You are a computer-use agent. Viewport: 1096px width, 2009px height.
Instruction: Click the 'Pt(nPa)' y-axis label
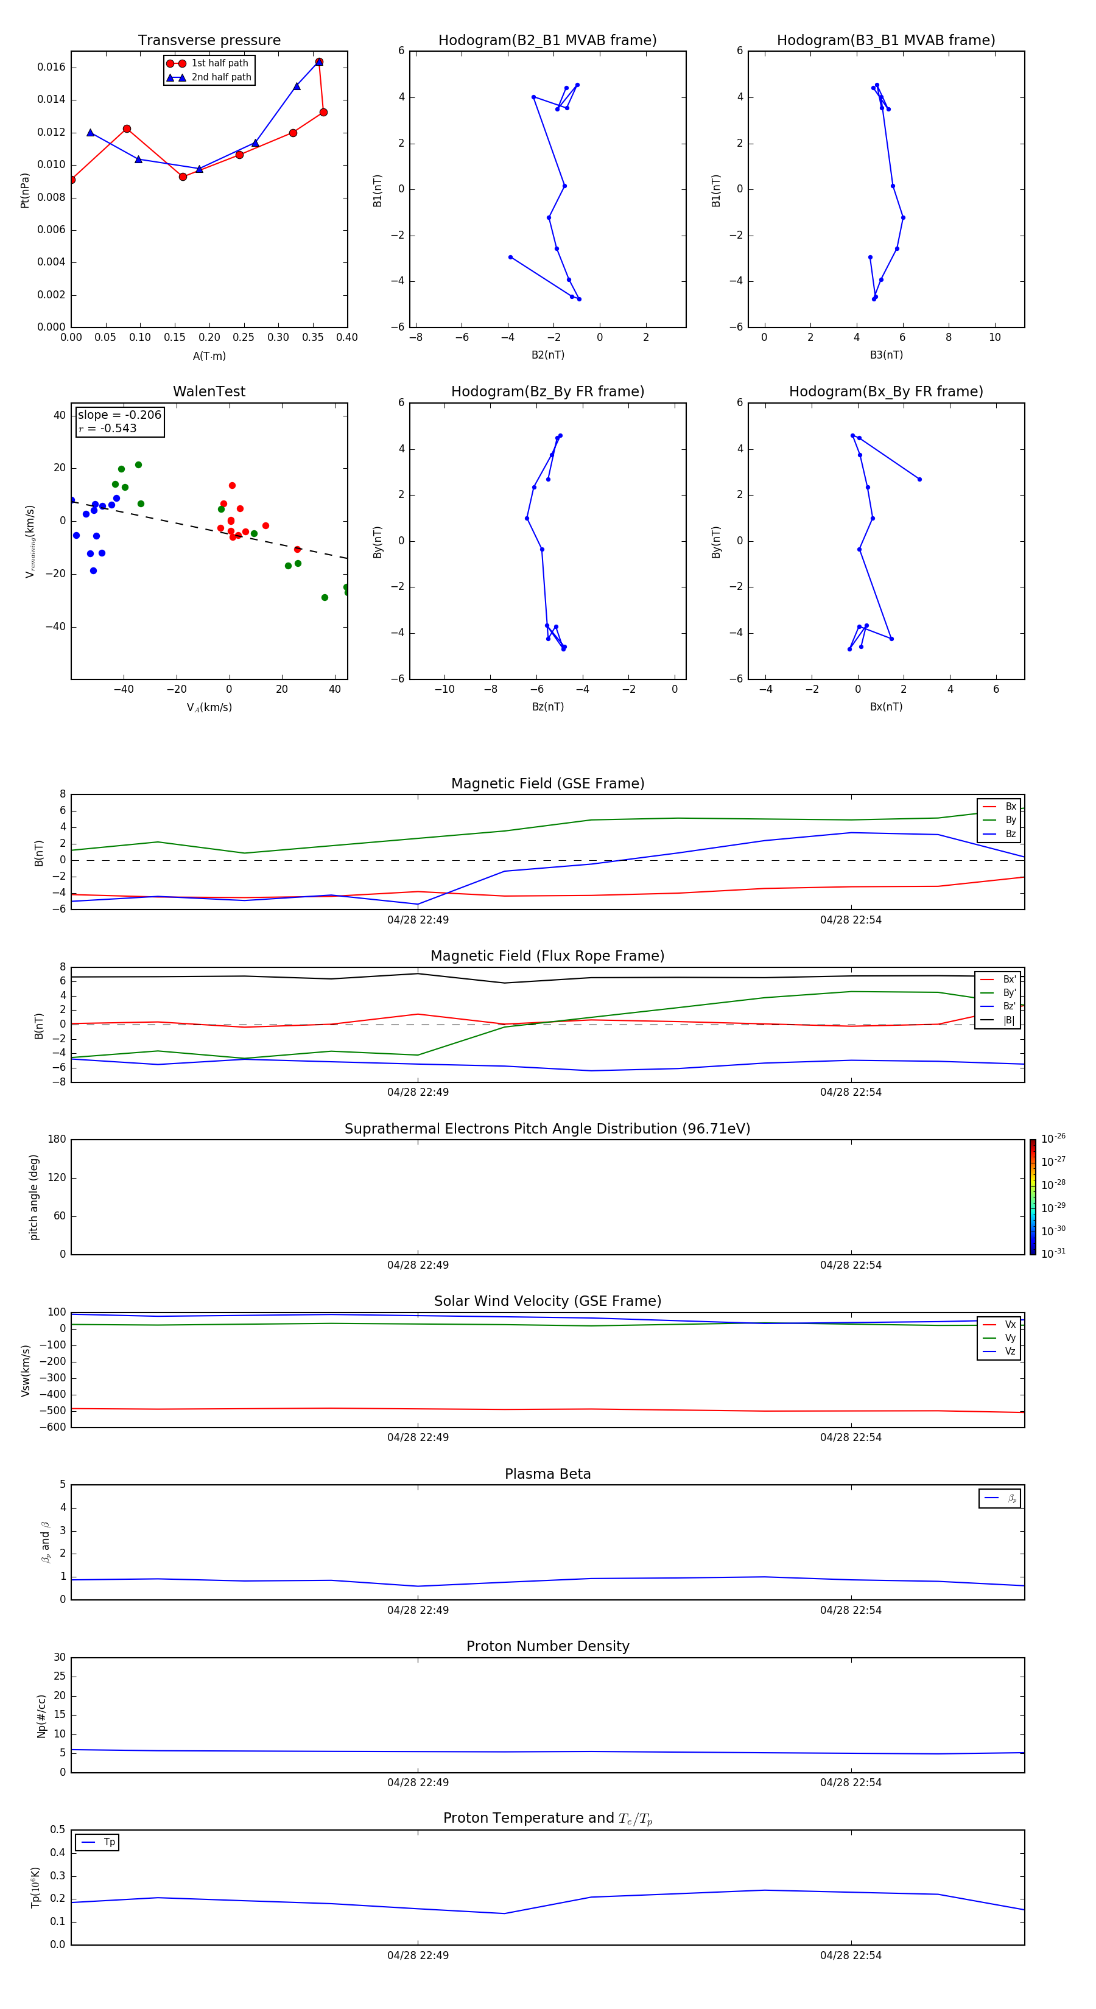coord(25,191)
